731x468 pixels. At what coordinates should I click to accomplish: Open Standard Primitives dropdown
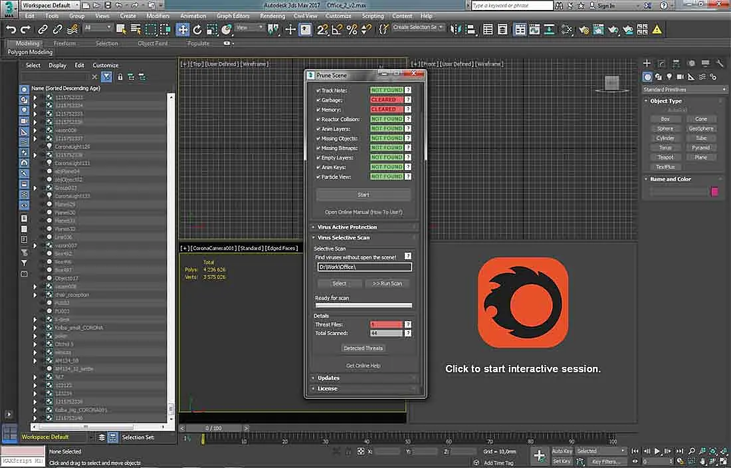(x=684, y=90)
